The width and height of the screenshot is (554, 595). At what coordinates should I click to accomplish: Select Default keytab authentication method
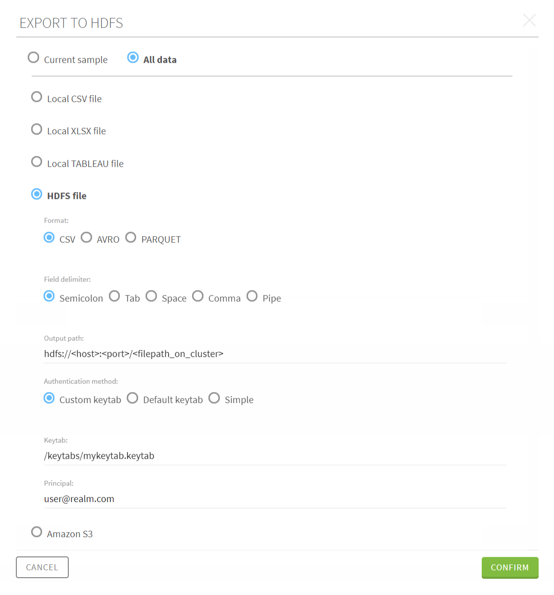pyautogui.click(x=133, y=398)
